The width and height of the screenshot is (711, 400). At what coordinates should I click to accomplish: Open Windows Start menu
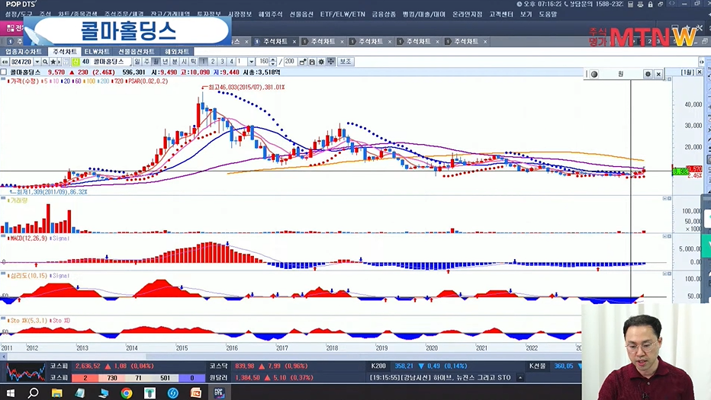click(x=10, y=392)
